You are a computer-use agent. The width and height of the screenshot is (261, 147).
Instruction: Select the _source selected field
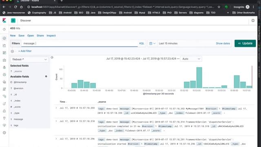[18, 71]
